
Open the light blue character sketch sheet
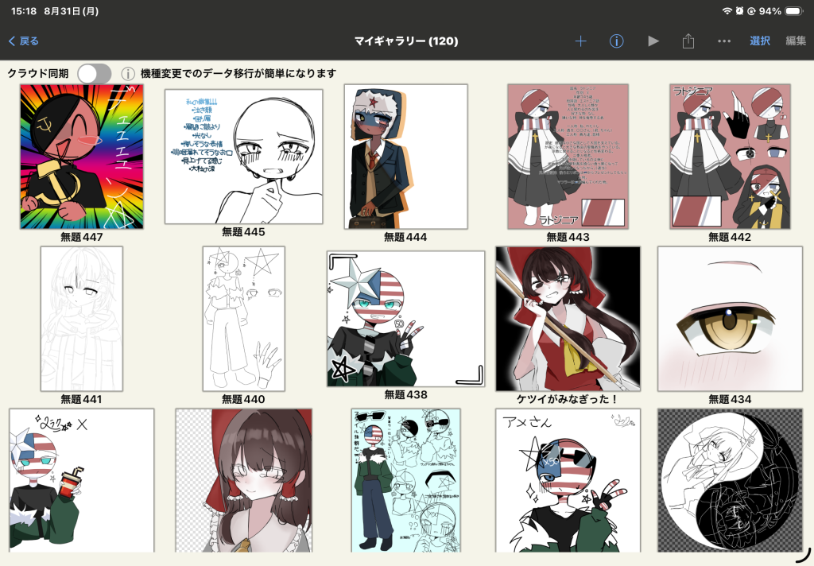tap(405, 480)
